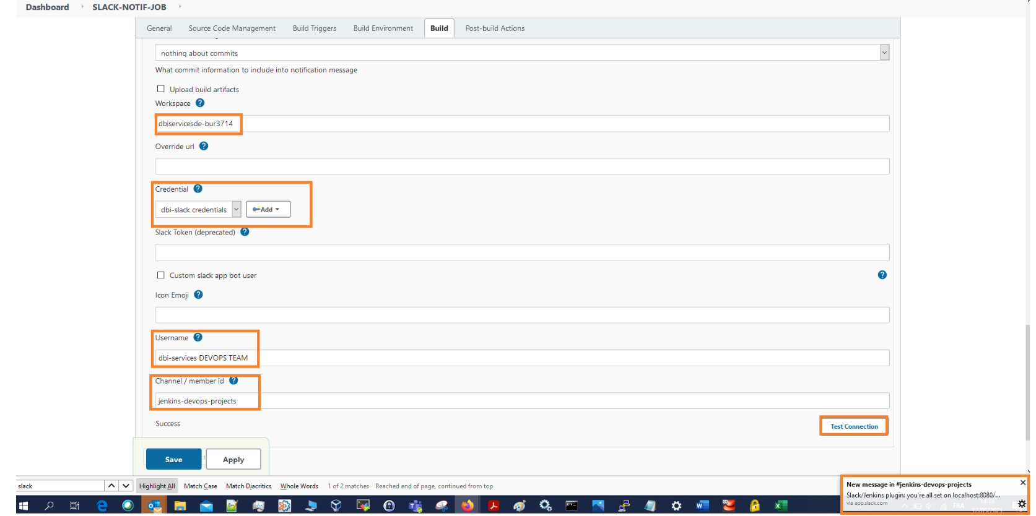Open Microsoft Excel from the taskbar
This screenshot has width=1036, height=516.
tap(780, 505)
